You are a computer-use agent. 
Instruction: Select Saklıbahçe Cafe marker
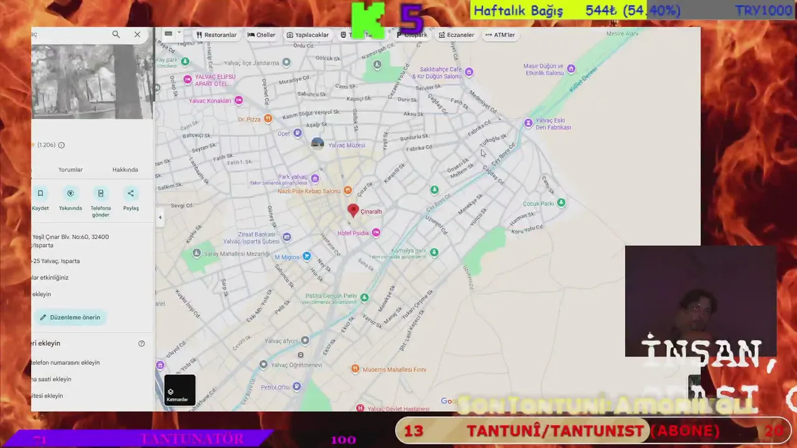[469, 72]
